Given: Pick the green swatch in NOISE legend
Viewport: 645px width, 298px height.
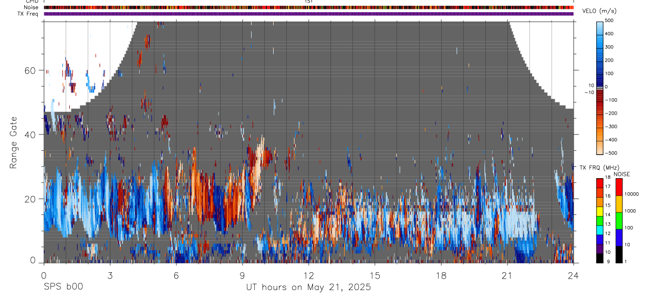Looking at the screenshot, I should pos(619,220).
